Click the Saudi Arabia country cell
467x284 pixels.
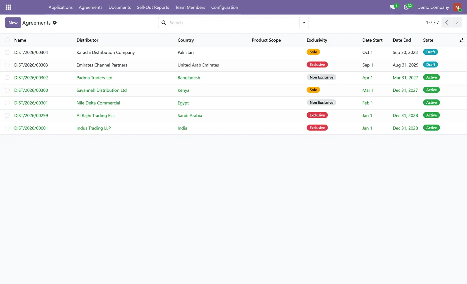pos(190,115)
